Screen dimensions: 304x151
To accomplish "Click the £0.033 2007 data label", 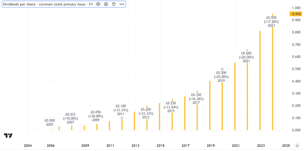I will pos(70,118).
